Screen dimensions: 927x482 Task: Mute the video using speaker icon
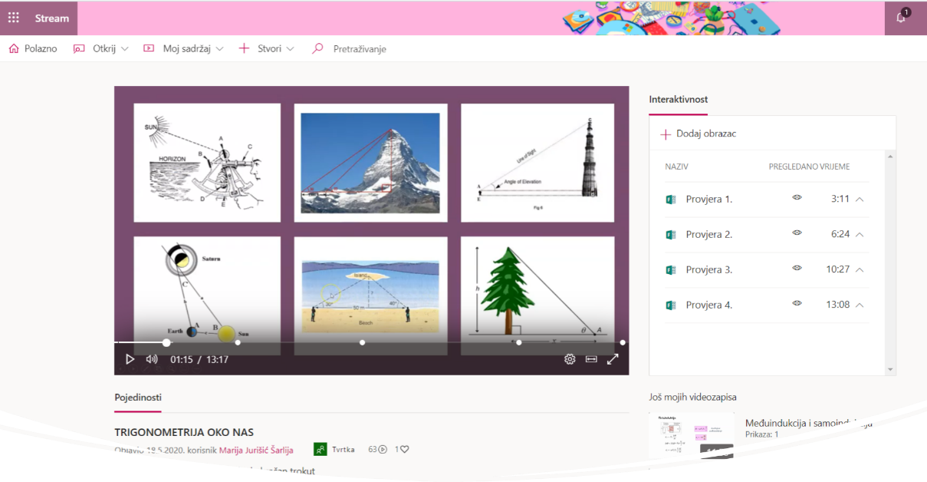(x=152, y=359)
